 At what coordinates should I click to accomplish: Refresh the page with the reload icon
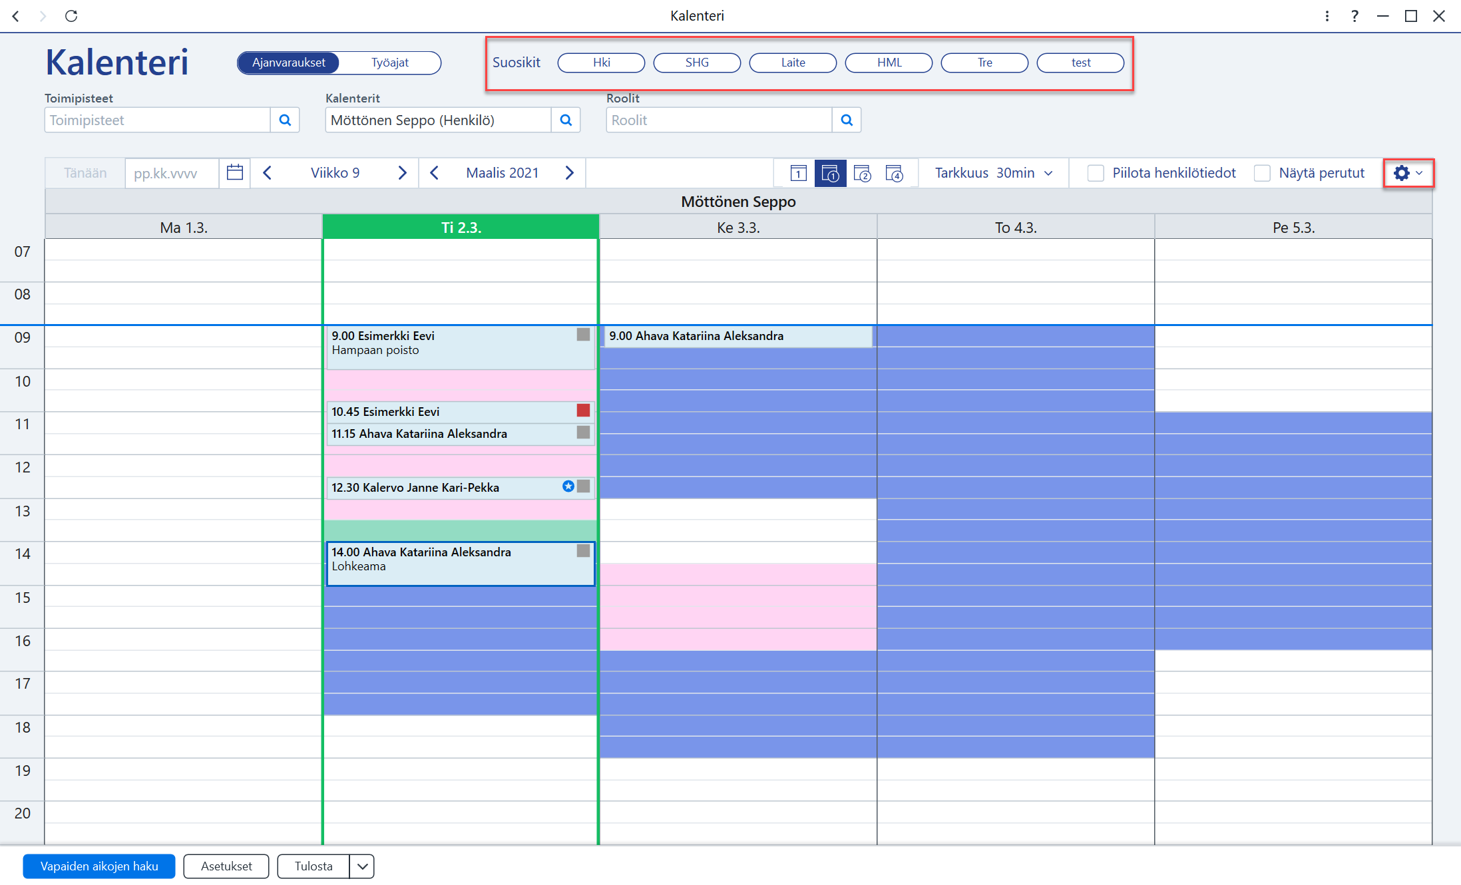pyautogui.click(x=71, y=16)
